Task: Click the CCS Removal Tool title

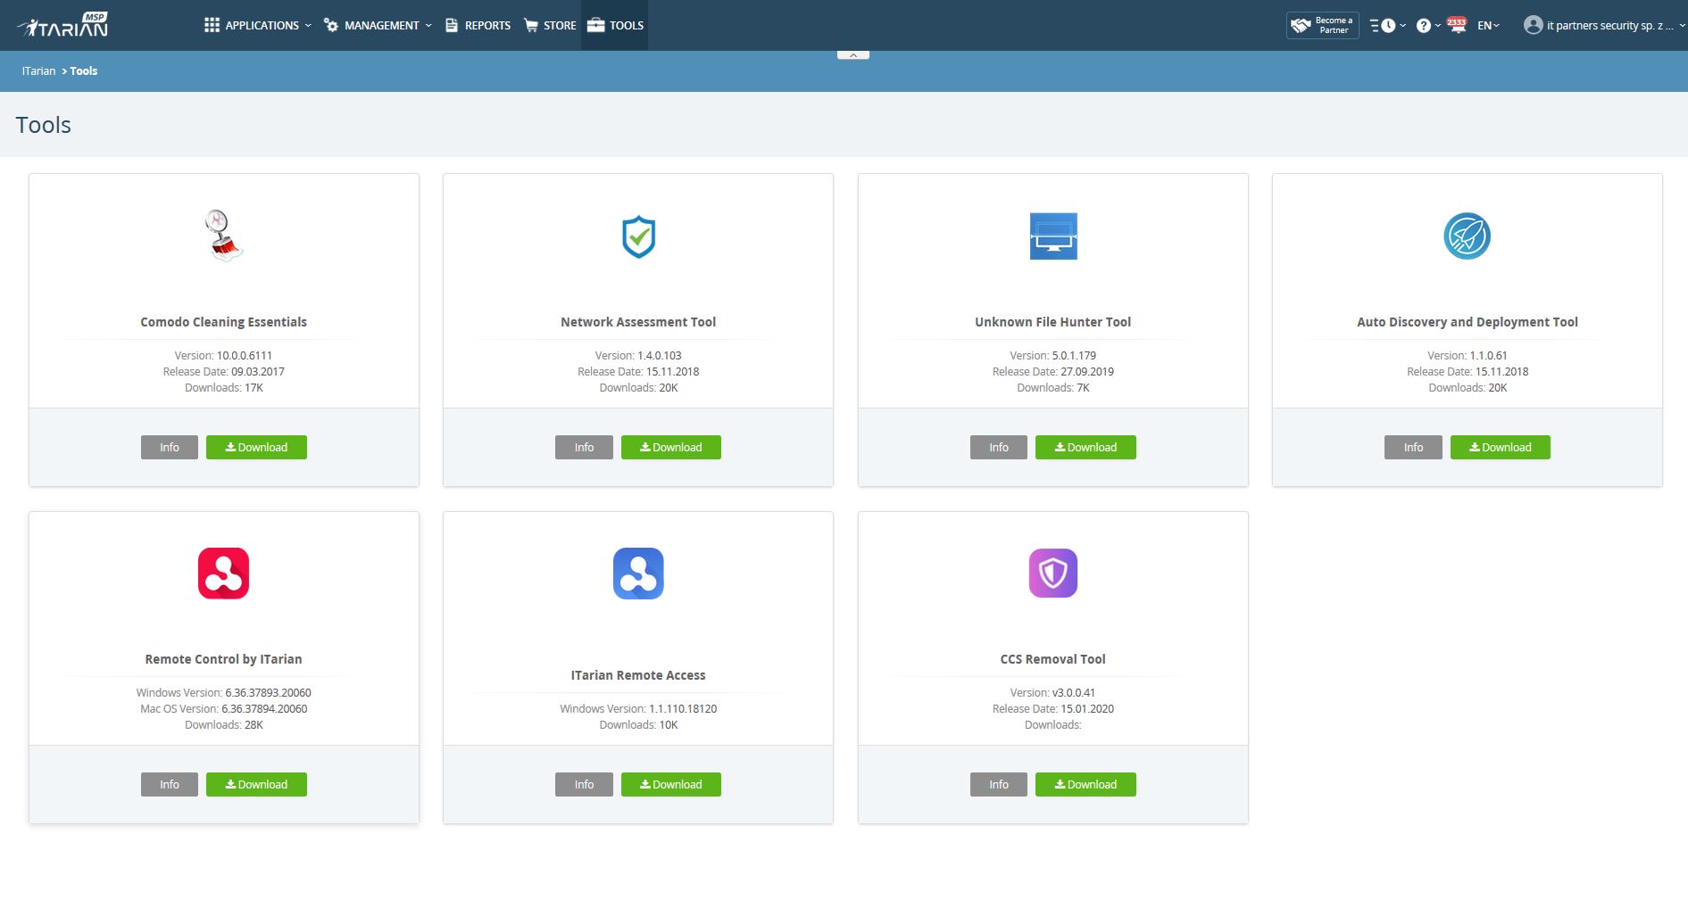Action: click(x=1053, y=659)
